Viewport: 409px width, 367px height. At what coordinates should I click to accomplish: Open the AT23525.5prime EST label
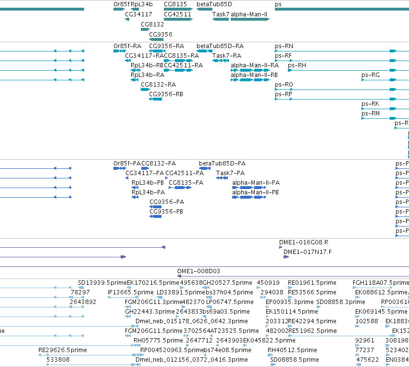pyautogui.click(x=235, y=331)
